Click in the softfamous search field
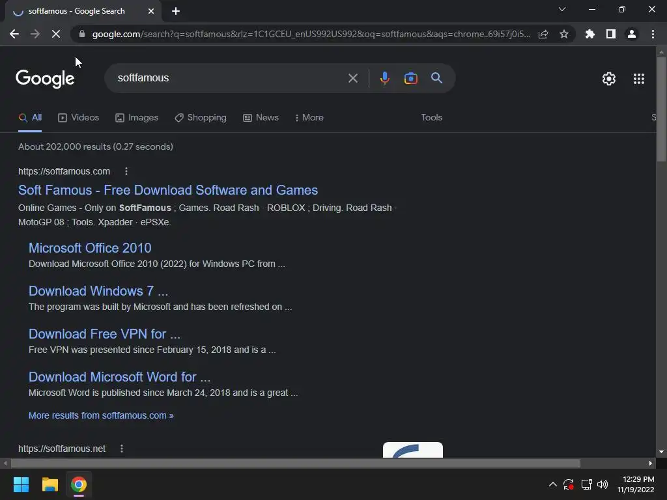Image resolution: width=667 pixels, height=500 pixels. 230,78
